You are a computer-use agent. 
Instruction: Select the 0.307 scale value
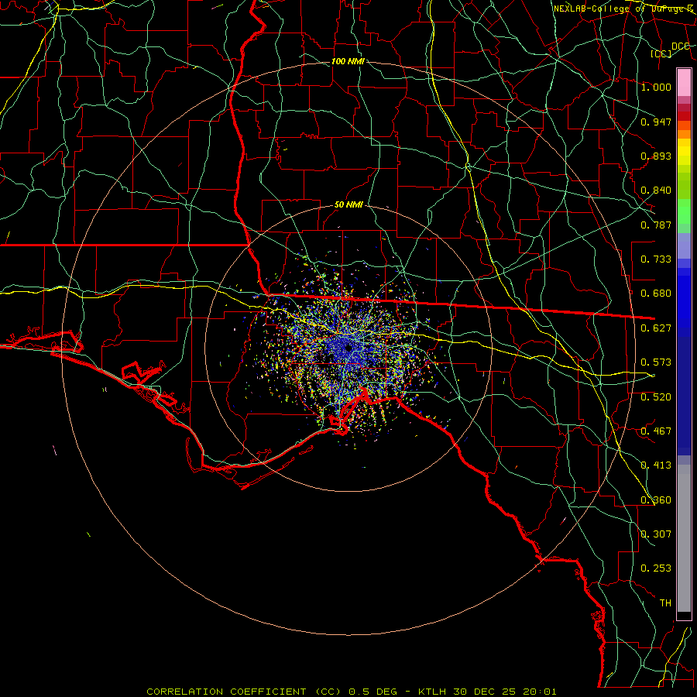656,534
